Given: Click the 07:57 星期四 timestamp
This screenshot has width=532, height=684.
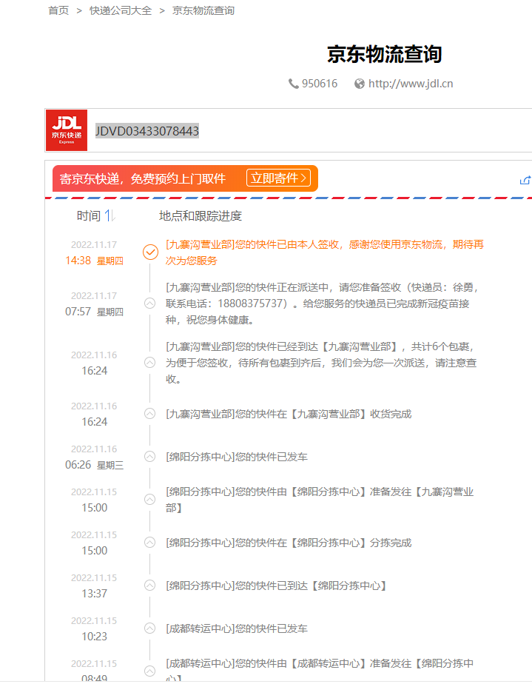Looking at the screenshot, I should 94,312.
